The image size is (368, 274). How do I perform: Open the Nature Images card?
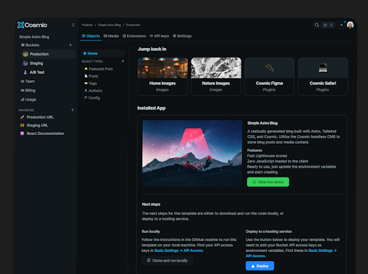216,76
